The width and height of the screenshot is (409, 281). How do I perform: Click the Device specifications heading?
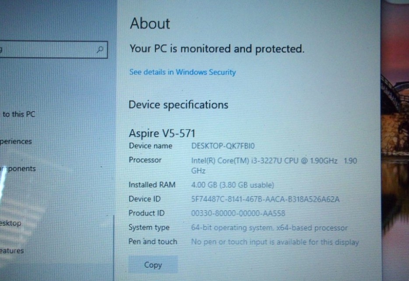[178, 105]
